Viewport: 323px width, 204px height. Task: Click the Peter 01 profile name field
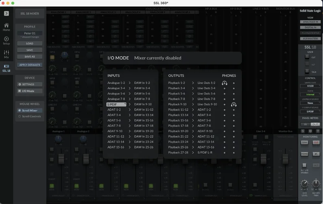(30, 33)
